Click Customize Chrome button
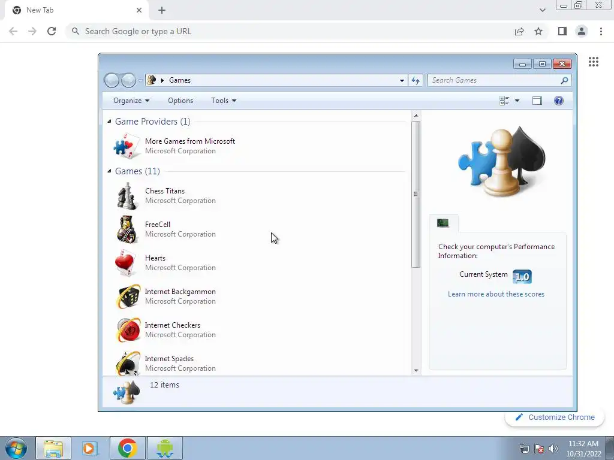This screenshot has height=460, width=614. click(555, 417)
